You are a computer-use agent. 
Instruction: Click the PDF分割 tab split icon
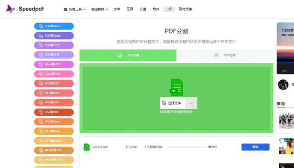coord(119,55)
